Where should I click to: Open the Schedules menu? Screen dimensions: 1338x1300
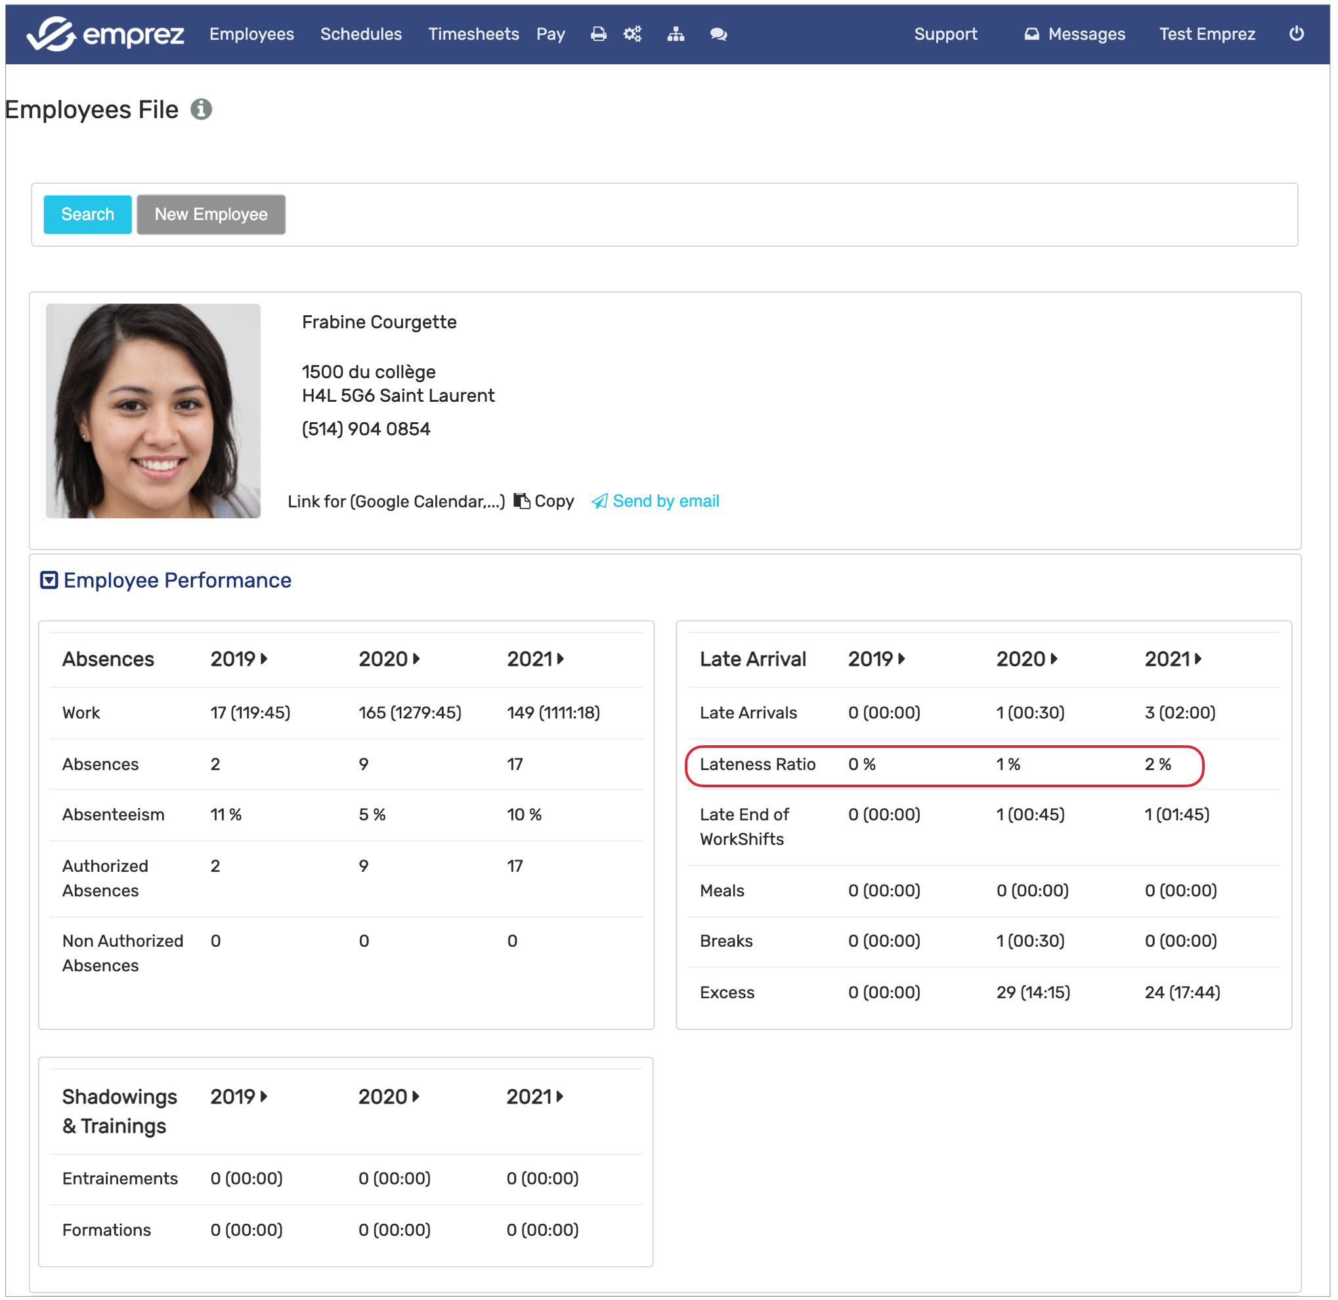(x=361, y=34)
